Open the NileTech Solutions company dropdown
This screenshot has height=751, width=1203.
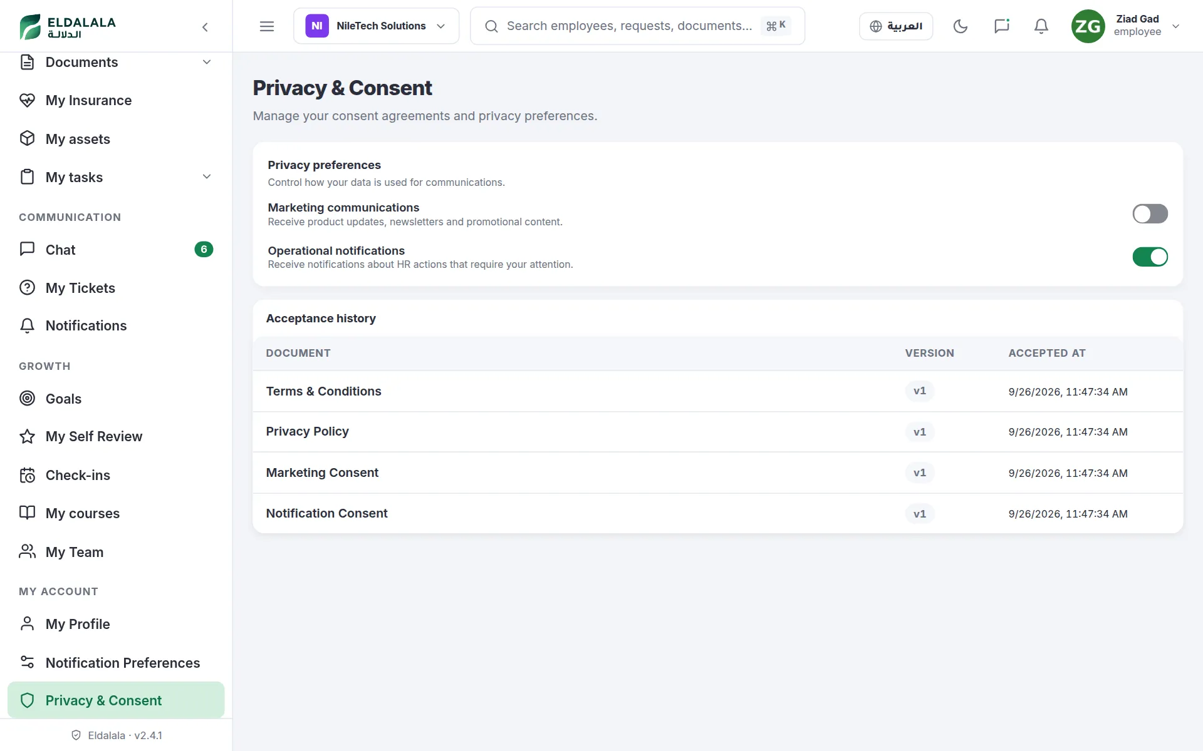(376, 26)
